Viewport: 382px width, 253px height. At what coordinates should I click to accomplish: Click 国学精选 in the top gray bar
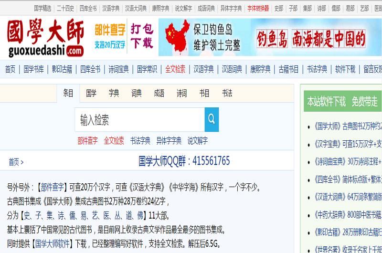tap(42, 9)
